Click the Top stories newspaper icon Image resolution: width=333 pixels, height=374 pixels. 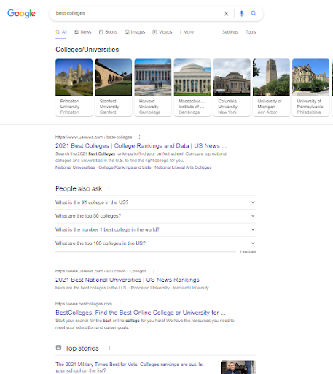(x=58, y=348)
